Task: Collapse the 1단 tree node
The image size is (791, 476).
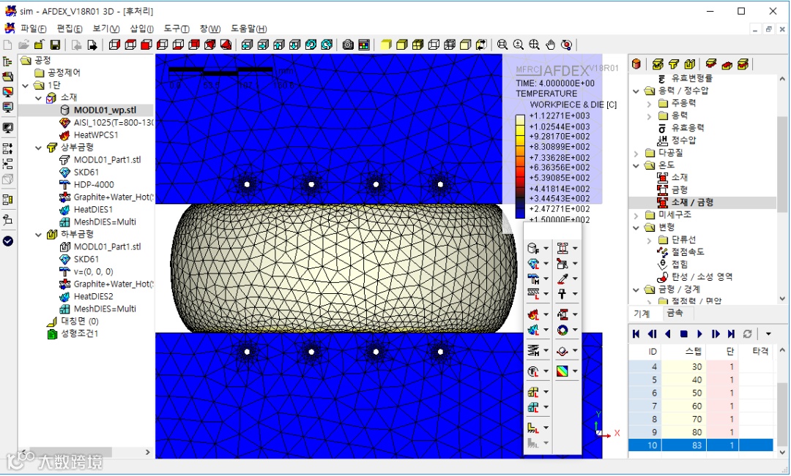Action: [x=25, y=86]
